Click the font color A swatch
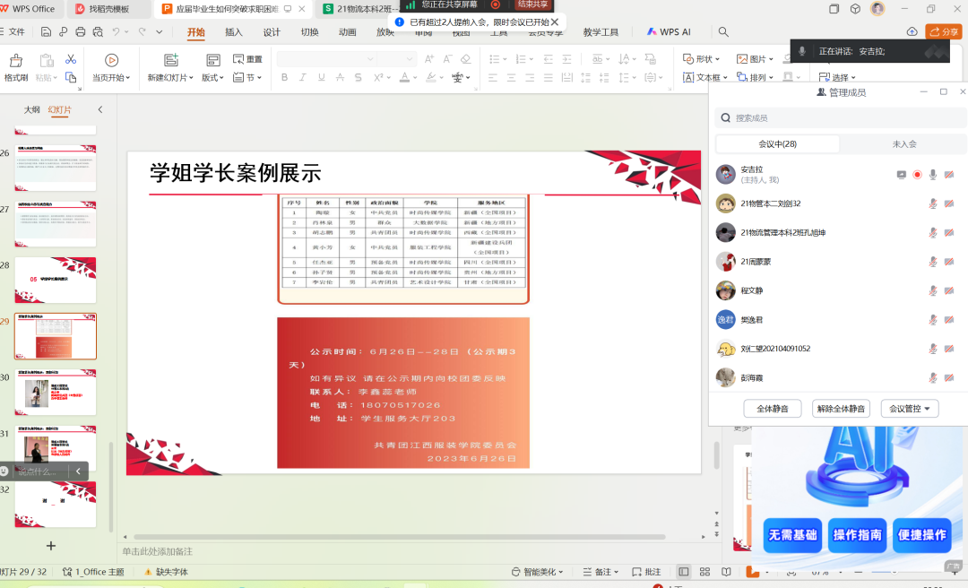The image size is (968, 588). (403, 77)
